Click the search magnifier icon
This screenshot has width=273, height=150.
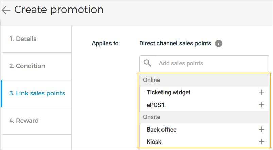pyautogui.click(x=148, y=63)
